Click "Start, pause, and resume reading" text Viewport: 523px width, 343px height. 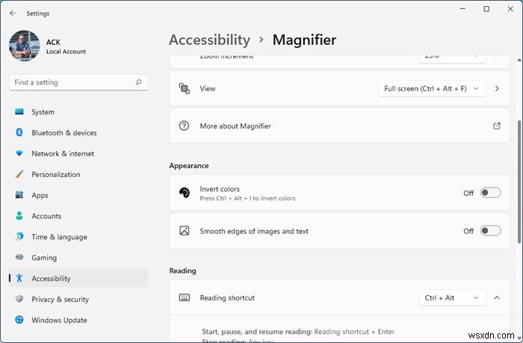[257, 332]
